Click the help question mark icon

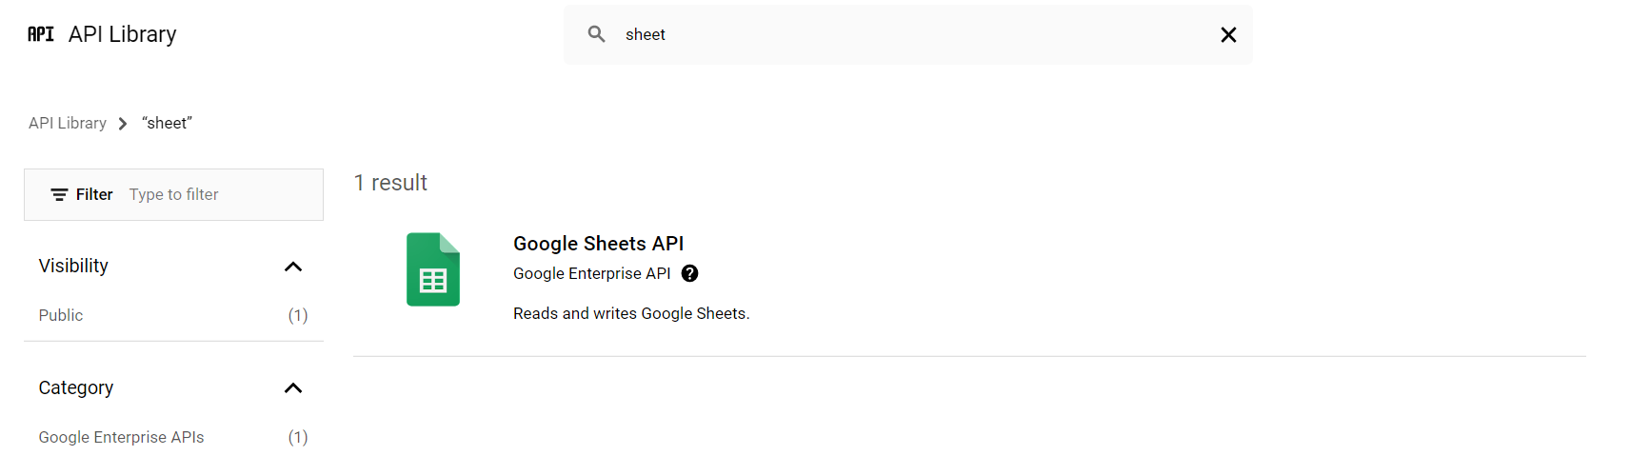pos(690,274)
